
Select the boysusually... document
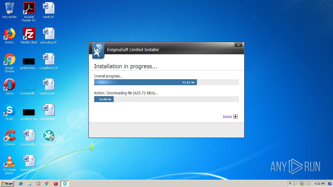click(x=29, y=138)
